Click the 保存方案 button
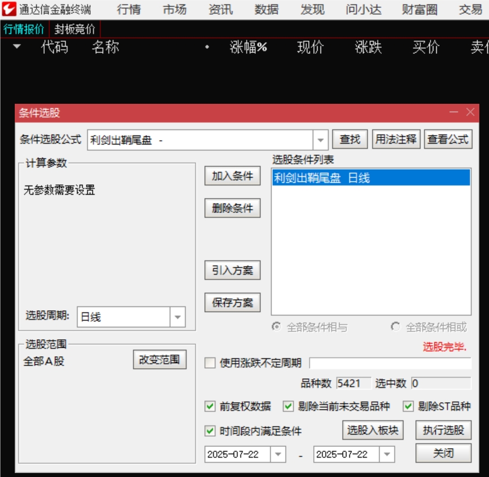 (x=233, y=302)
